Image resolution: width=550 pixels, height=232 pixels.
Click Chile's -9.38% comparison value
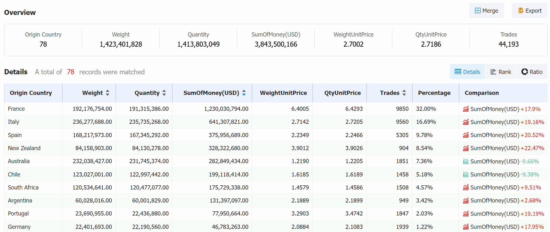pyautogui.click(x=530, y=174)
